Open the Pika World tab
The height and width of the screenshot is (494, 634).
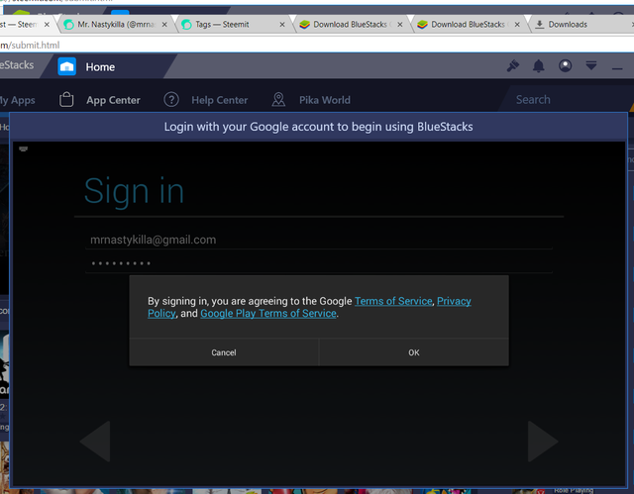point(325,100)
